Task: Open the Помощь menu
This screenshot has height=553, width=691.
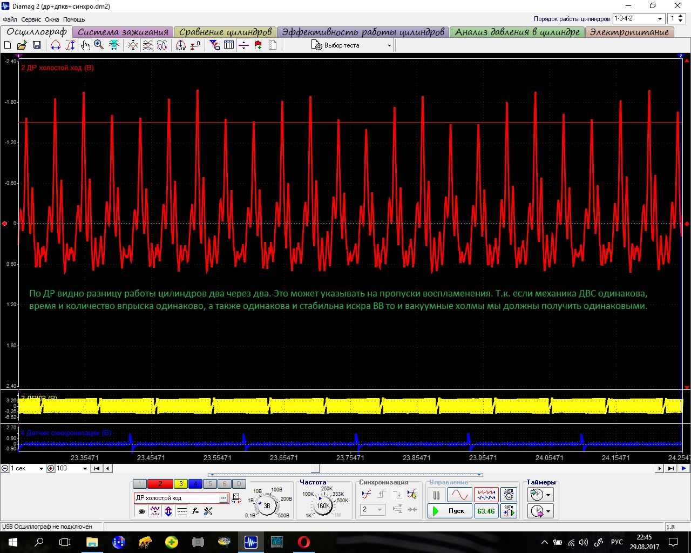Action: (x=74, y=19)
